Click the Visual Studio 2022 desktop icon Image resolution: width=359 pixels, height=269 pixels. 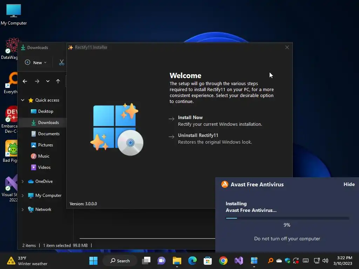click(x=9, y=188)
